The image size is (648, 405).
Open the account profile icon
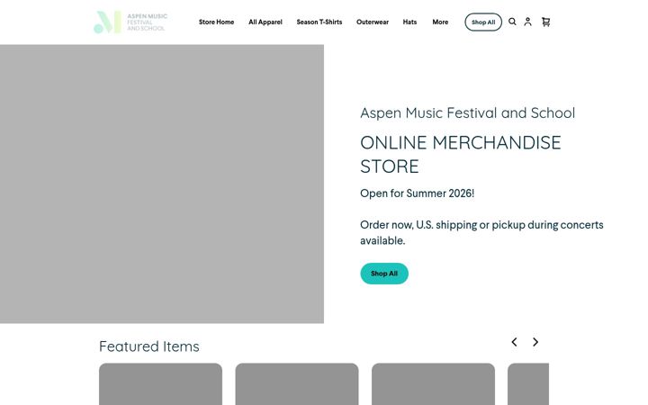pyautogui.click(x=527, y=22)
